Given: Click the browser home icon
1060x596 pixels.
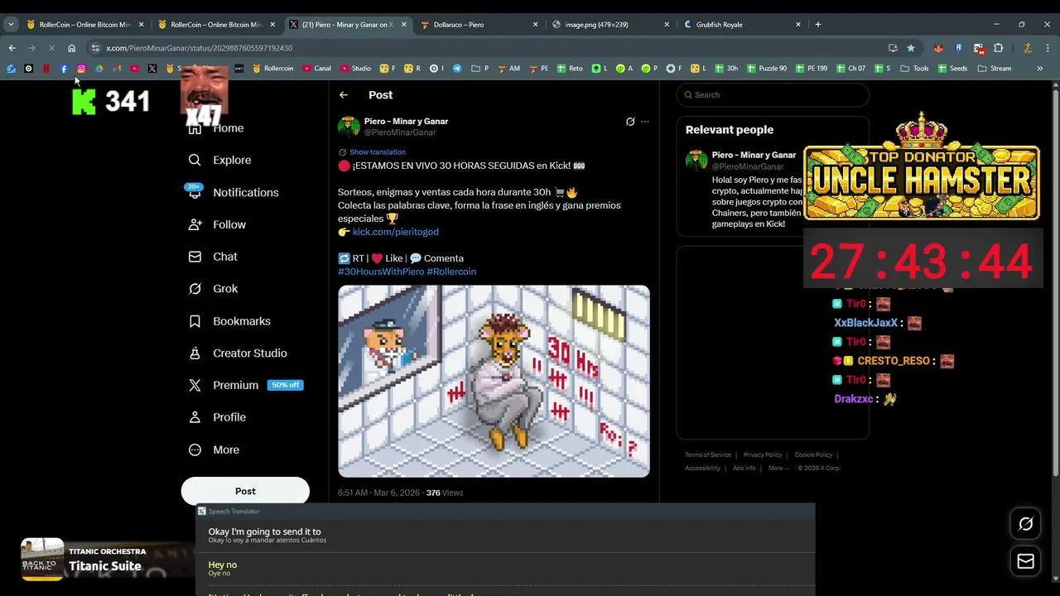Looking at the screenshot, I should (x=71, y=48).
